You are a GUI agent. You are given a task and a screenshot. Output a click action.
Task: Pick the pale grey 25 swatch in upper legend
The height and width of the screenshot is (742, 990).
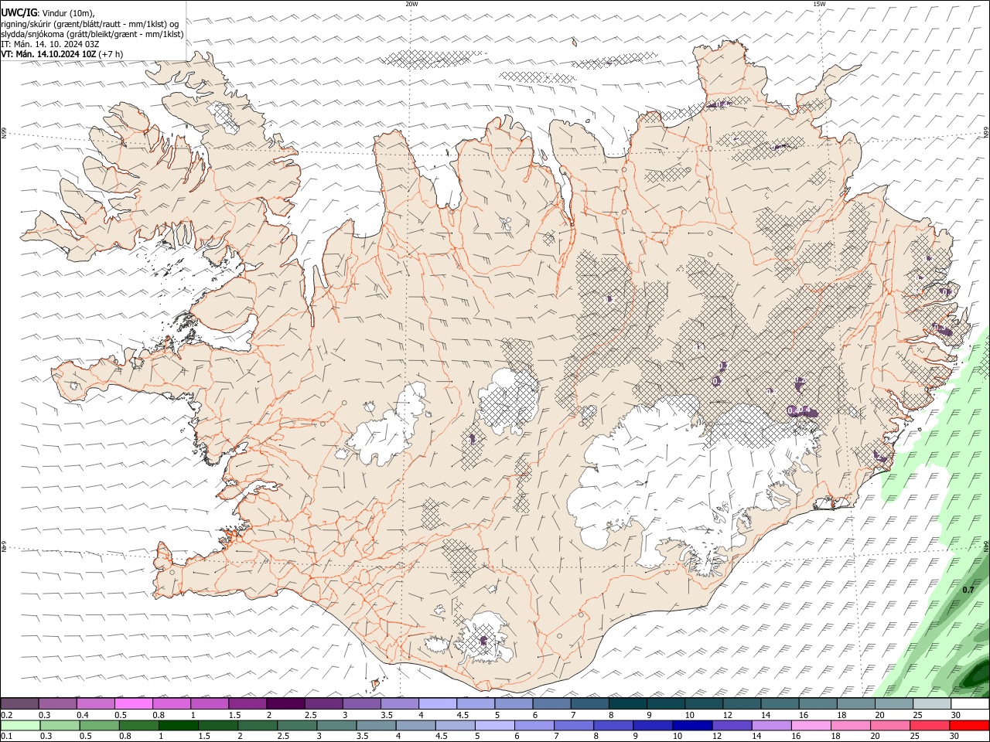tap(931, 703)
